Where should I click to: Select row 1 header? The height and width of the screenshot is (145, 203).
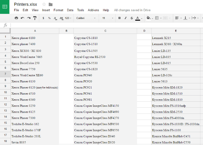tap(5, 37)
